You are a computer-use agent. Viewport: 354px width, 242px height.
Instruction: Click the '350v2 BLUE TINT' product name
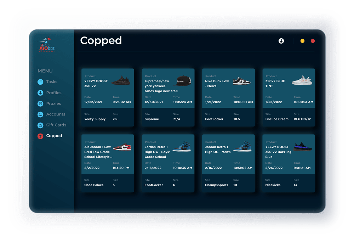[x=275, y=84]
